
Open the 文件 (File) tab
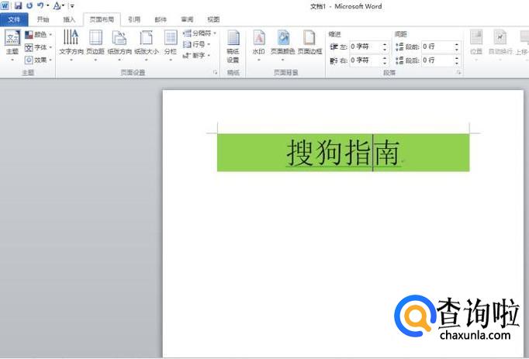pyautogui.click(x=14, y=19)
